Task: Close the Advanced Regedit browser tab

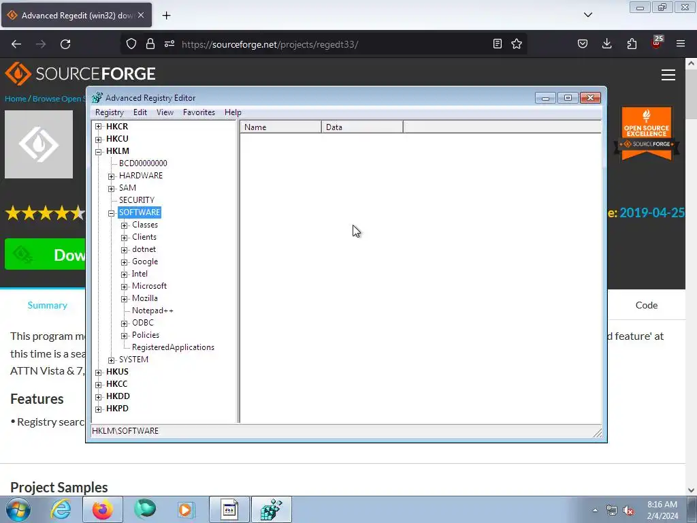Action: (141, 15)
